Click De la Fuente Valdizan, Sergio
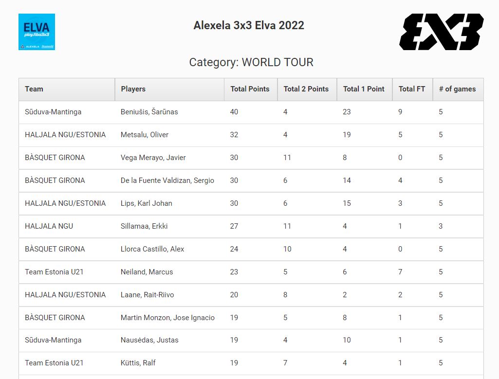Viewport: 499px width, 379px height. pyautogui.click(x=167, y=180)
